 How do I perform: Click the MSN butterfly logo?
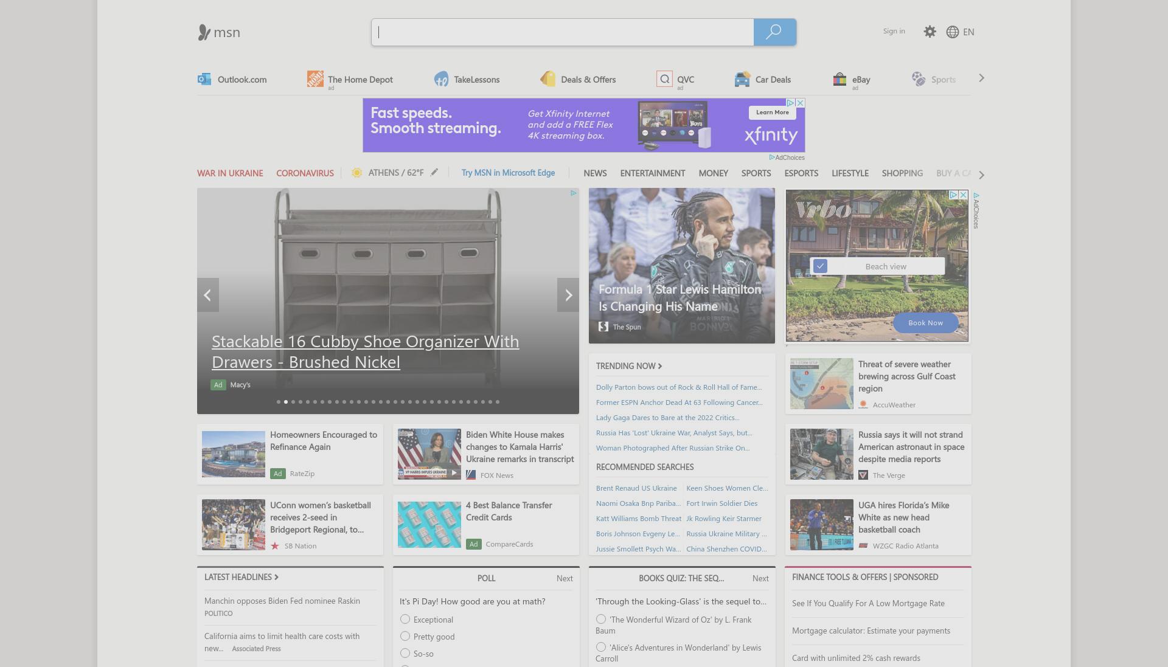(x=204, y=32)
